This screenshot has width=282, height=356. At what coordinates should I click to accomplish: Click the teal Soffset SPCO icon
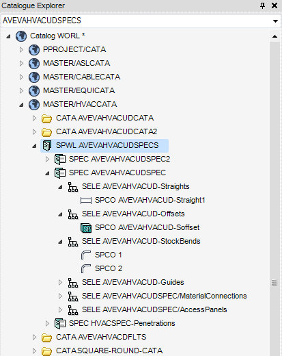86,228
